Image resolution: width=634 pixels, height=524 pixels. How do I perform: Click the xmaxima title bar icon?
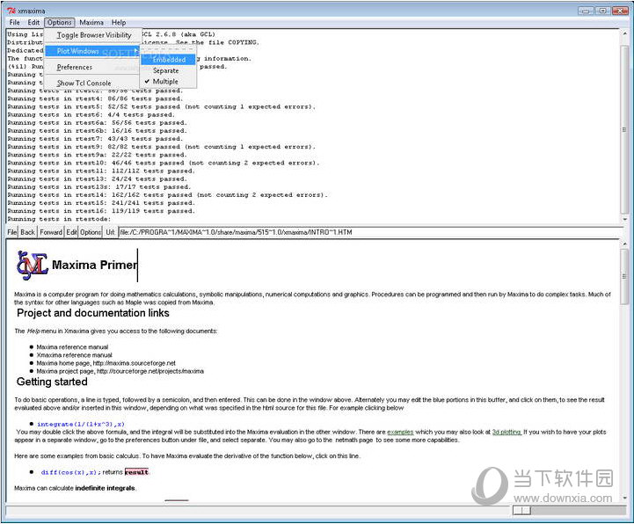tap(11, 11)
